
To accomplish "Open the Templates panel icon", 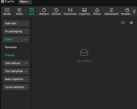I will (x=127, y=10).
